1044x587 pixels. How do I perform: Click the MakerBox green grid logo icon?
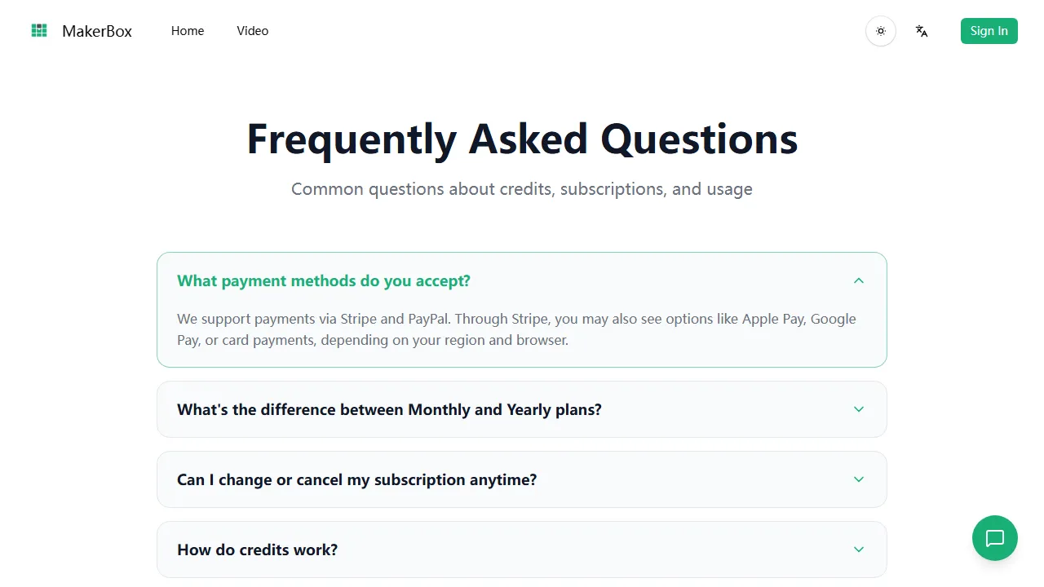click(x=39, y=31)
